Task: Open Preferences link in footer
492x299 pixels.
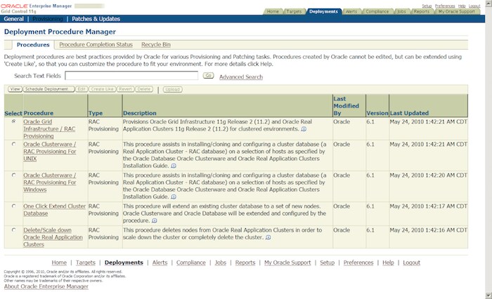Action: [358, 263]
